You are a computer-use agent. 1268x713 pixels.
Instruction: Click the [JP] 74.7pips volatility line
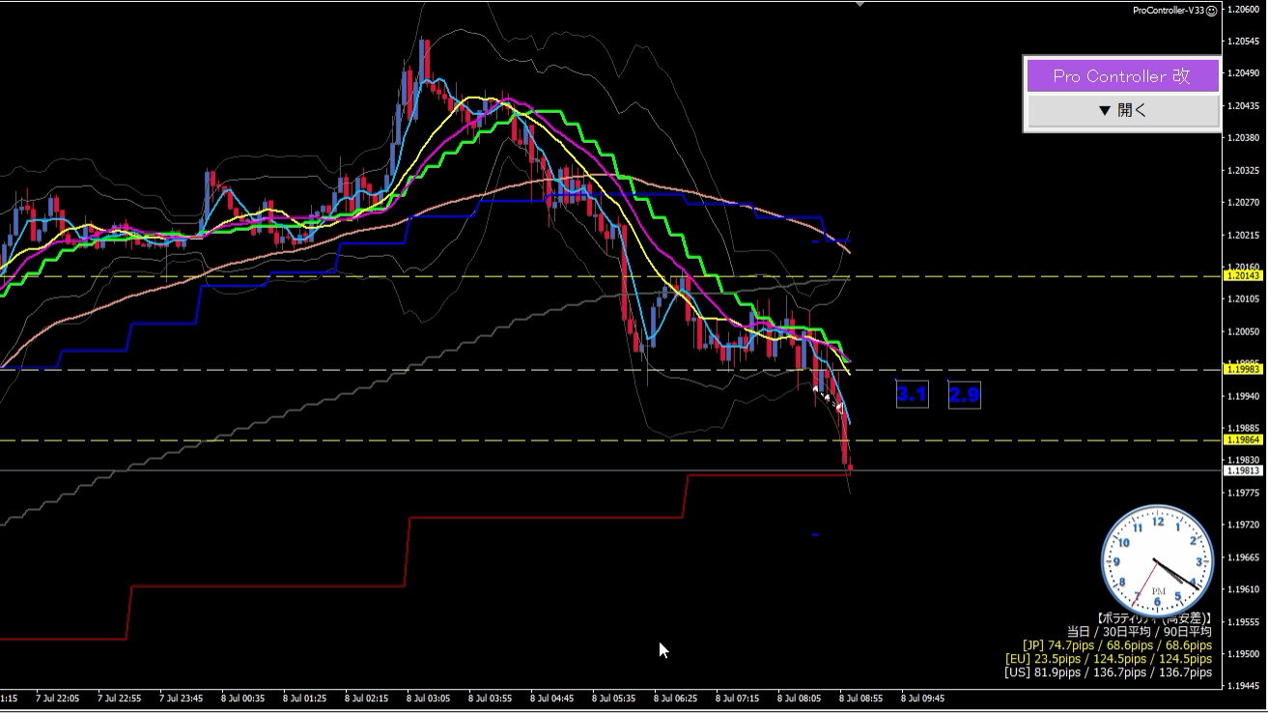(1116, 645)
